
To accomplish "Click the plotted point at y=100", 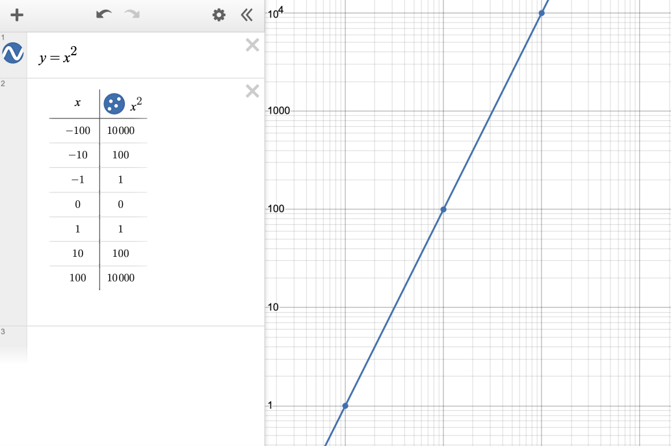I will click(x=443, y=209).
